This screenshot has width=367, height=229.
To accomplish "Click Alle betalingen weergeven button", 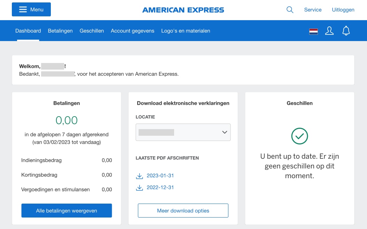I will 67,211.
